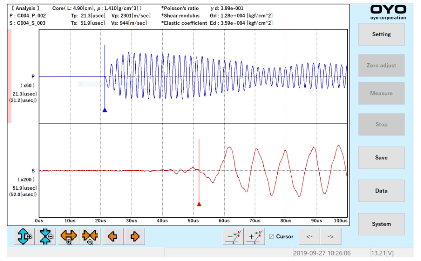The height and width of the screenshot is (261, 421).
Task: Click the vertical zoom out icon
Action: click(47, 237)
